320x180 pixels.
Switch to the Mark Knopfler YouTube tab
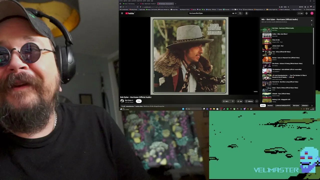[x=147, y=4]
